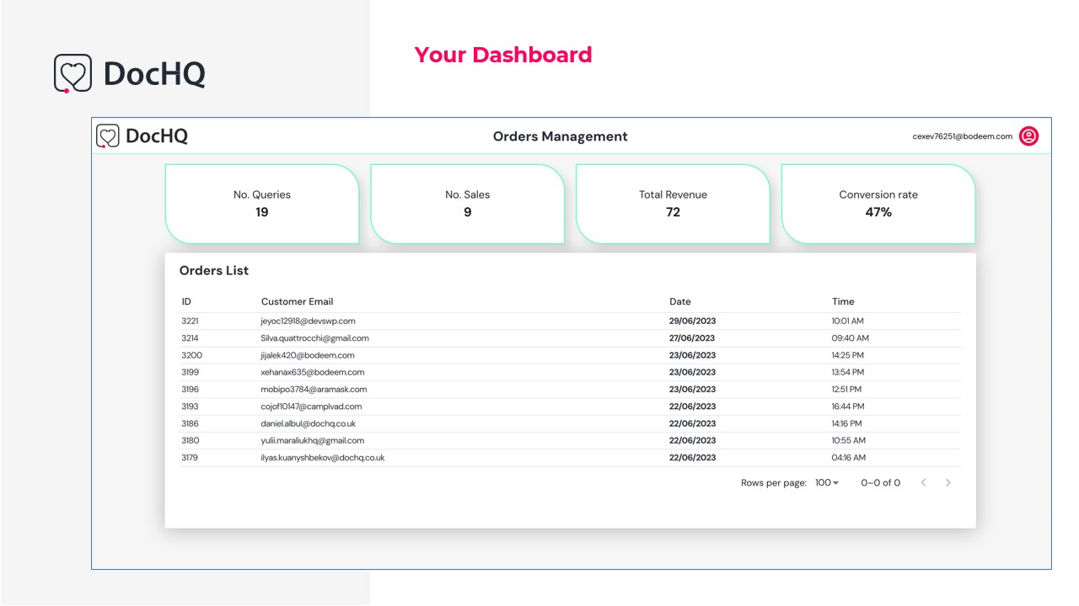
Task: Select order 3179 in the list
Action: click(190, 458)
